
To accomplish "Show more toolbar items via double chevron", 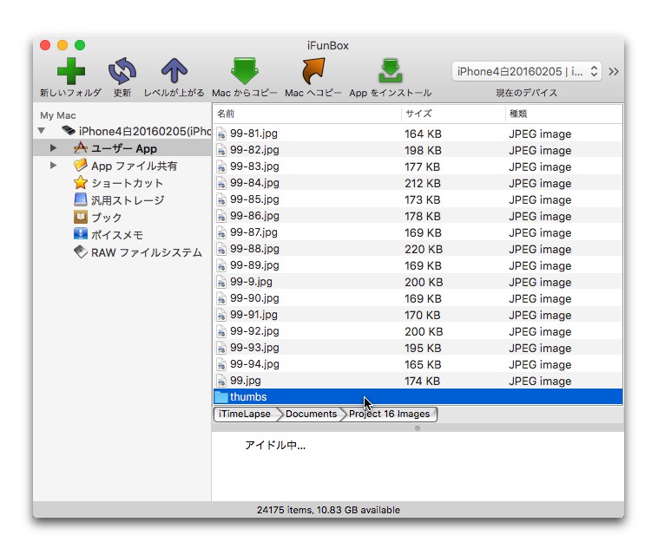I will 614,72.
